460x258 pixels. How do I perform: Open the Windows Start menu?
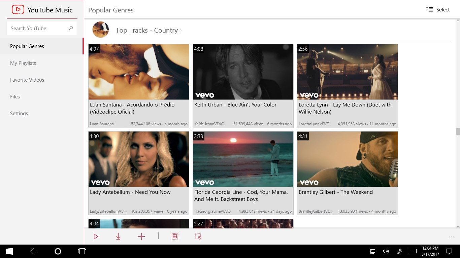(9, 251)
